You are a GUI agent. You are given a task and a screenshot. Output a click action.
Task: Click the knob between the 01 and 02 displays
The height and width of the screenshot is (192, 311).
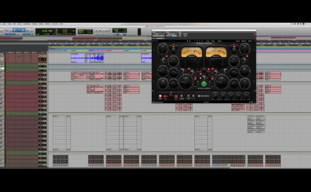tap(171, 96)
